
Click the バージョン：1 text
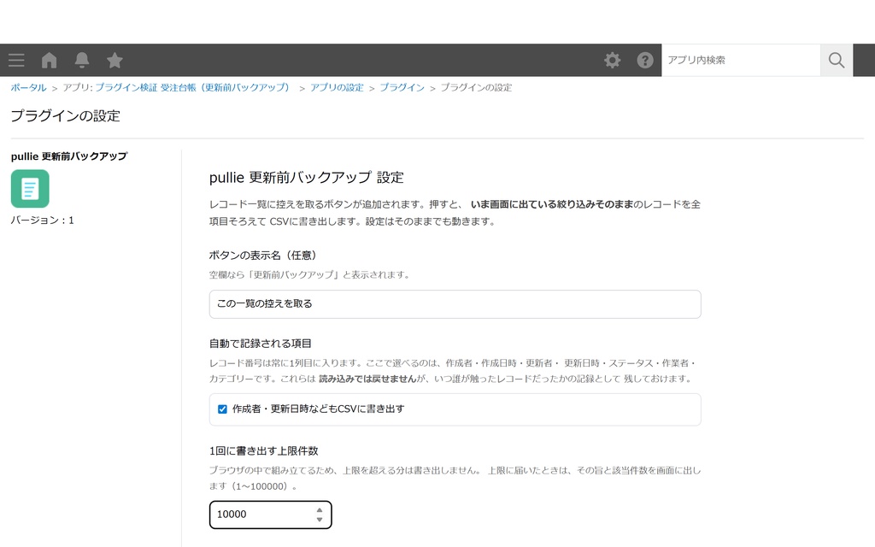click(x=42, y=221)
